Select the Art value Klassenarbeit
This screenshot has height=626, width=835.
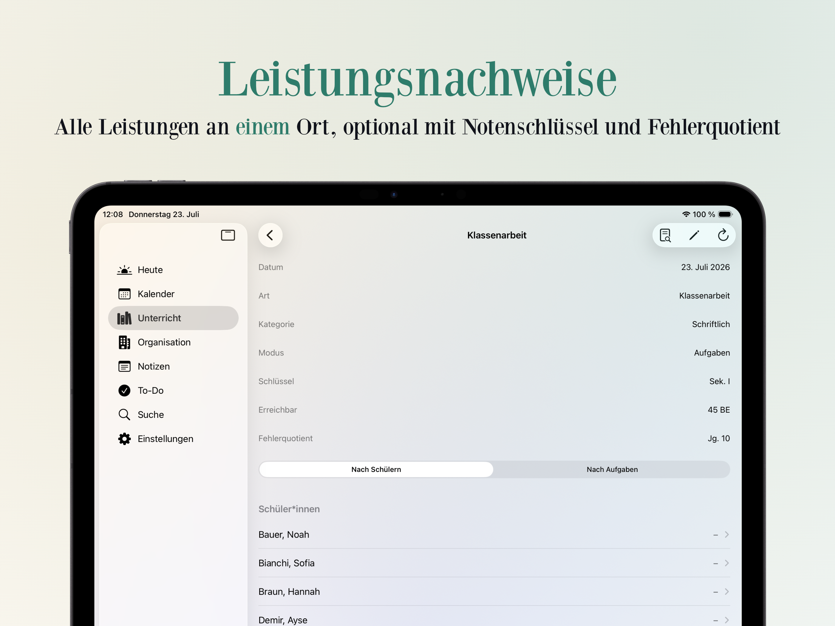tap(704, 296)
